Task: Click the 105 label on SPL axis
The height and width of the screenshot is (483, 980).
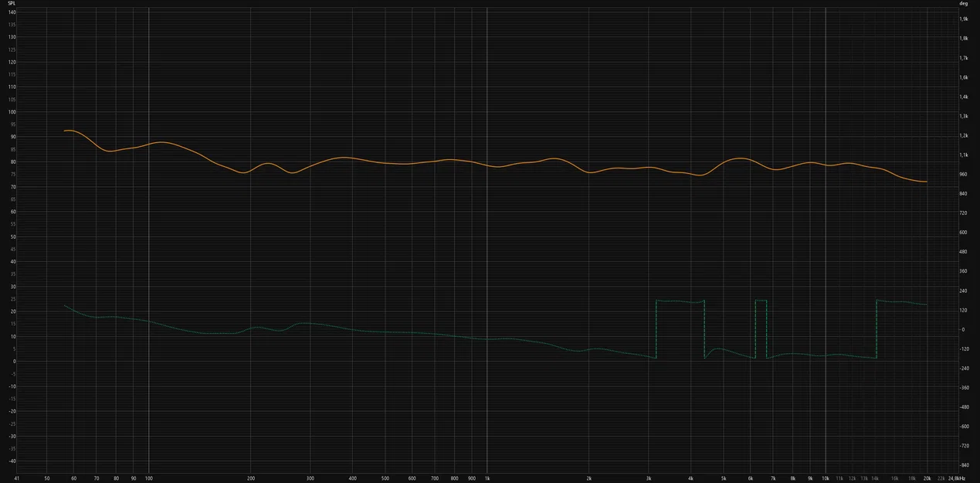Action: [x=12, y=99]
